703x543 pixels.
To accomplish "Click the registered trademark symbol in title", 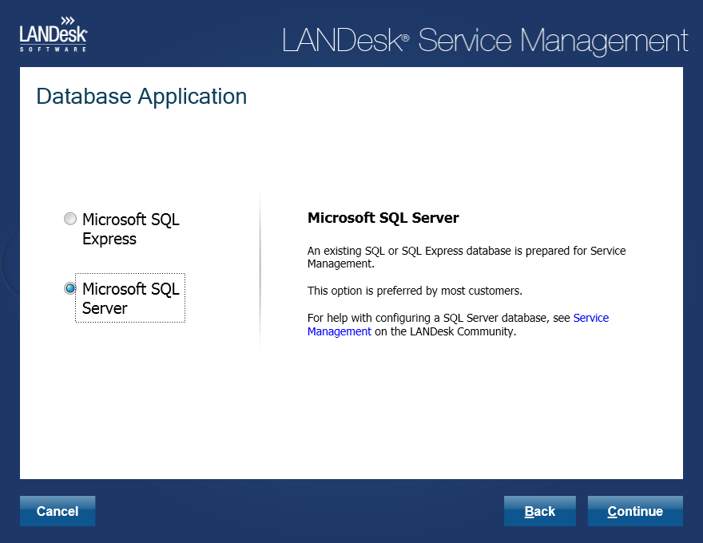I will tap(405, 38).
